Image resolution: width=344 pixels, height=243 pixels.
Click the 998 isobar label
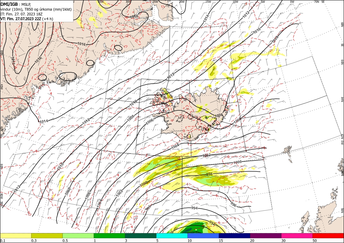pyautogui.click(x=209, y=174)
